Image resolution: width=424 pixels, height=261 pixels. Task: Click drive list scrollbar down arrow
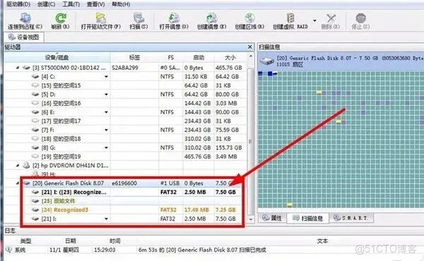(251, 219)
